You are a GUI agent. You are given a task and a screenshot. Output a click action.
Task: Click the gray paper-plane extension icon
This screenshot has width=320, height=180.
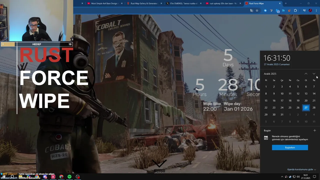pos(271,10)
